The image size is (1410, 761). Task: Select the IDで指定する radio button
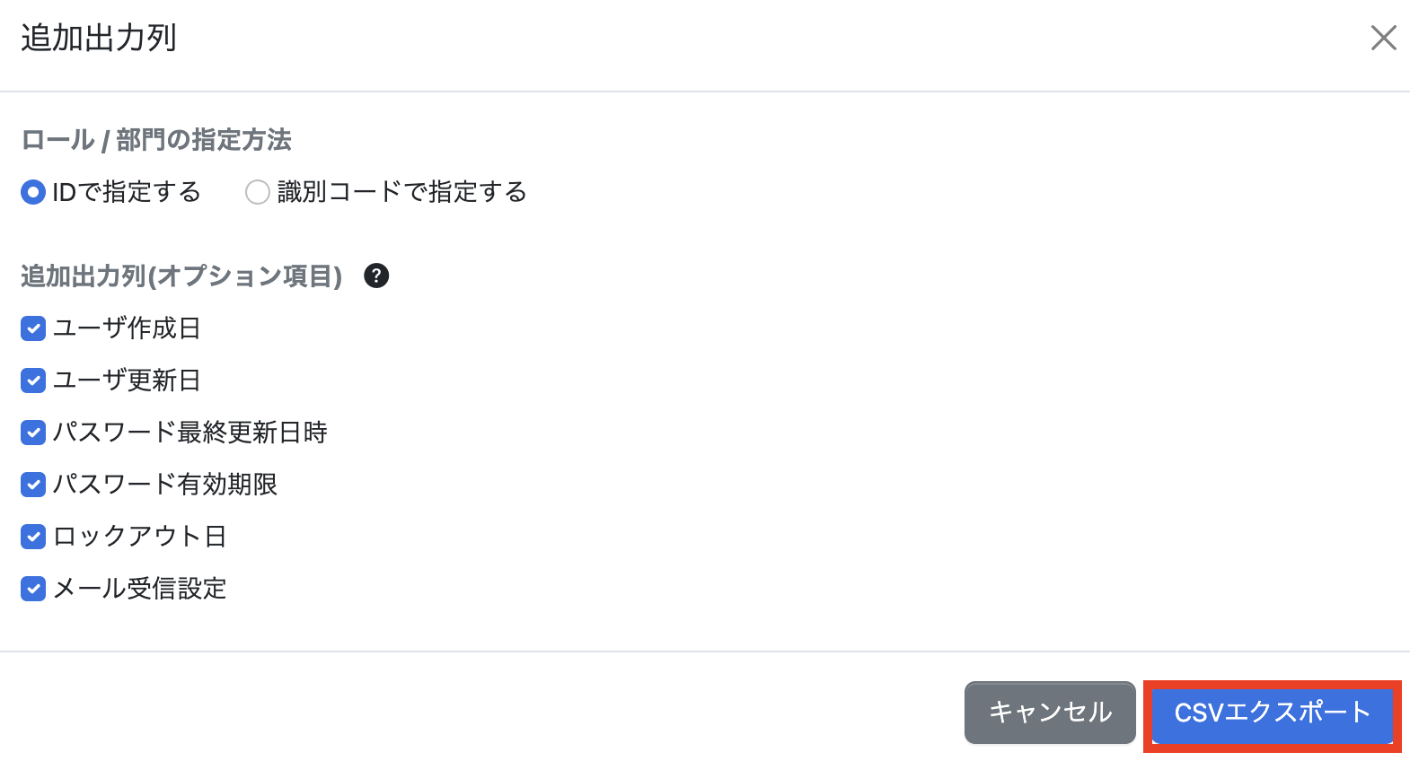tap(32, 192)
